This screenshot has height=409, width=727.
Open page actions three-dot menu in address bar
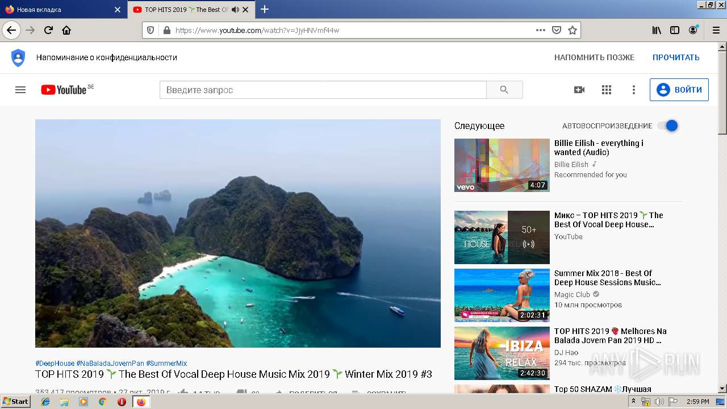click(541, 30)
